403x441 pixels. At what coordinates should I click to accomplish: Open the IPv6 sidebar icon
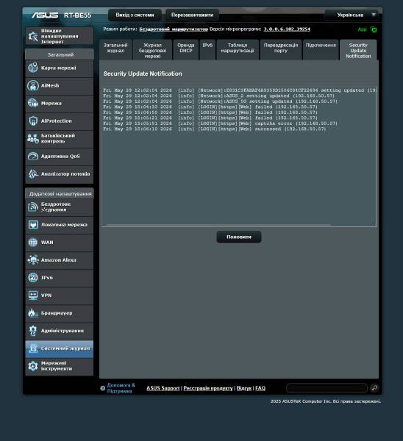[x=32, y=278]
